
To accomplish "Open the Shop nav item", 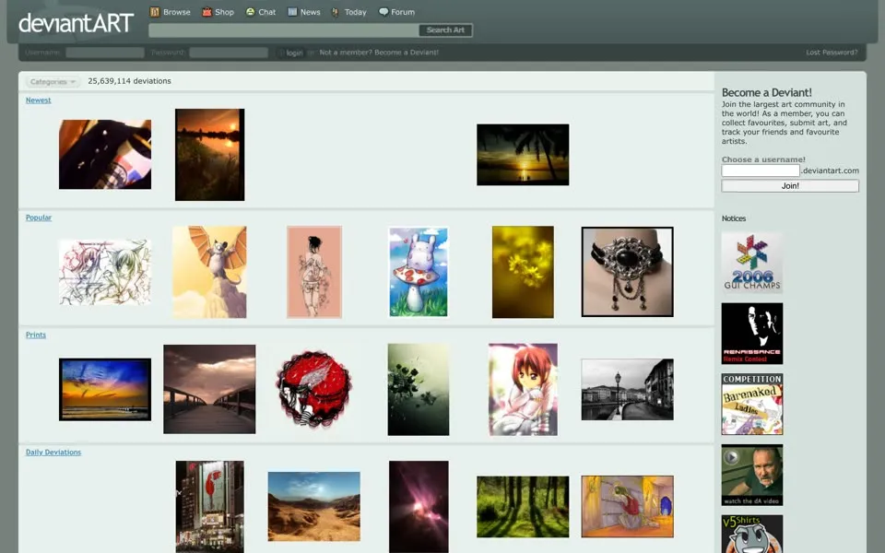I will tap(218, 12).
